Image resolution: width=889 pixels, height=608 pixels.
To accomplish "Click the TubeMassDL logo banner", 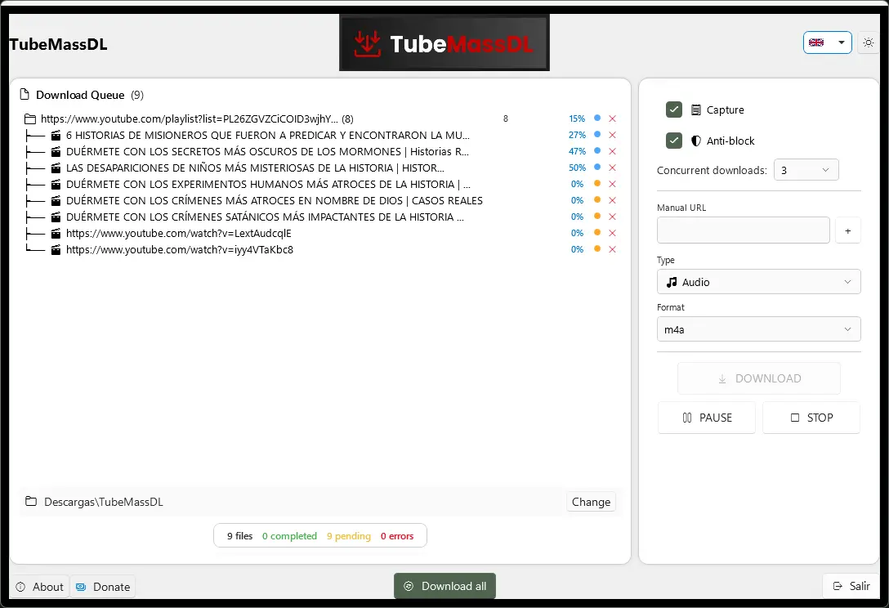I will [x=444, y=42].
